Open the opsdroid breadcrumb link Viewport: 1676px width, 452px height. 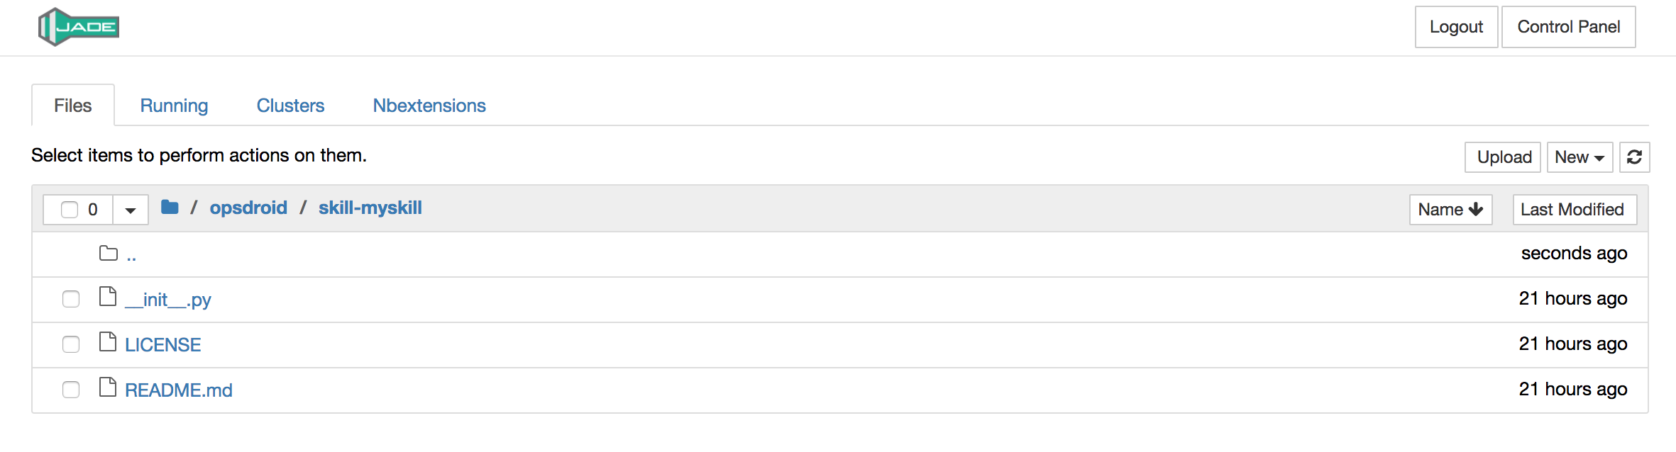(x=248, y=208)
